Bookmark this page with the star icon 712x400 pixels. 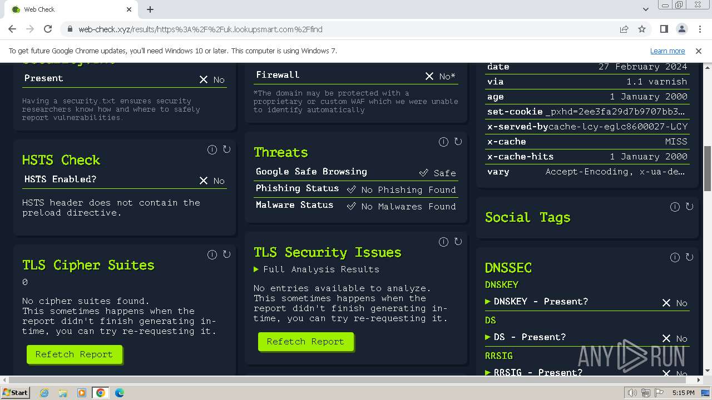[642, 29]
